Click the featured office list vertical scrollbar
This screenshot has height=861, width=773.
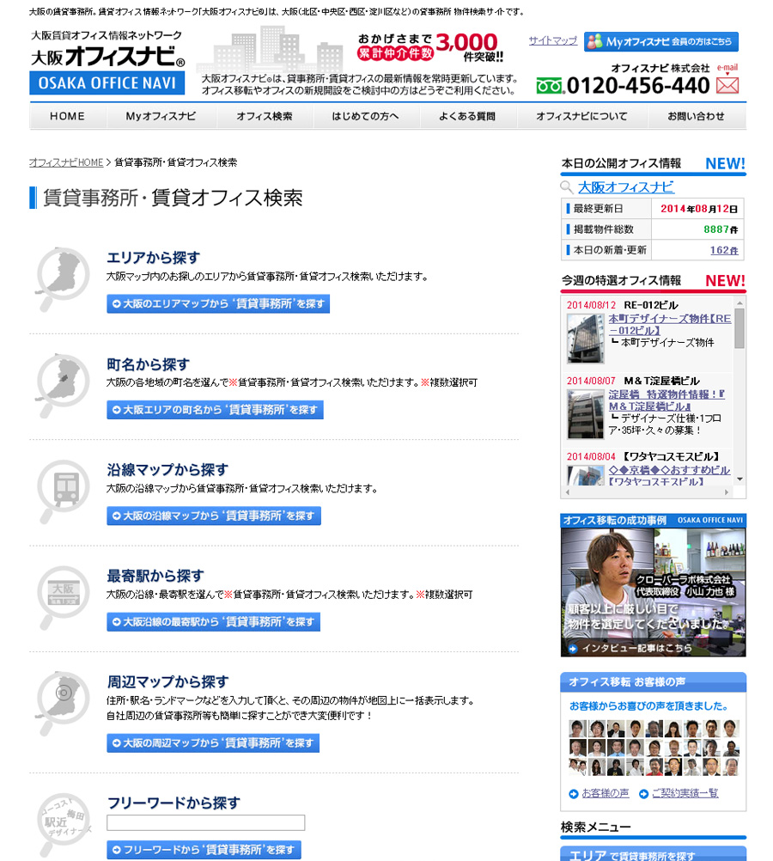[x=740, y=328]
